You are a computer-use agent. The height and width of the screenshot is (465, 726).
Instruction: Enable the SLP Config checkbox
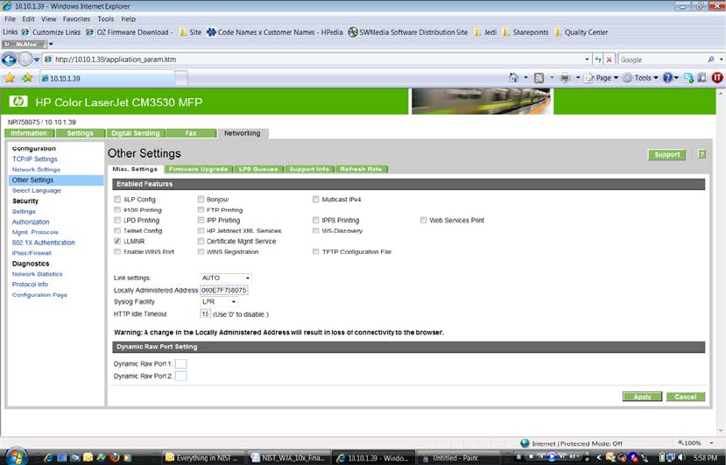[117, 199]
